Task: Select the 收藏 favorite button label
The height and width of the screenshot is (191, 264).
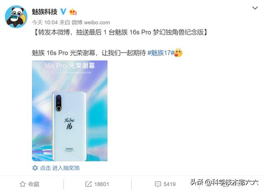Action: (x=34, y=184)
